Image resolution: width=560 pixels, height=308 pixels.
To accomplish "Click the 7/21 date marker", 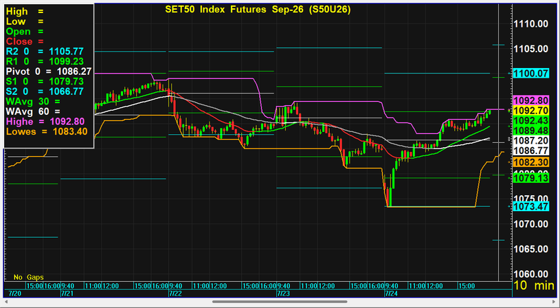I will click(x=67, y=294).
